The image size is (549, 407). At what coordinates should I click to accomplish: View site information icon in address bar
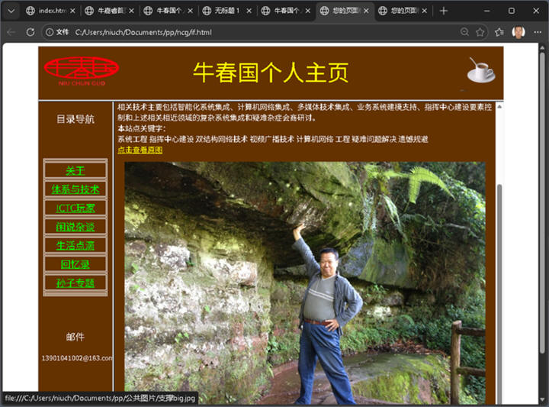click(50, 32)
